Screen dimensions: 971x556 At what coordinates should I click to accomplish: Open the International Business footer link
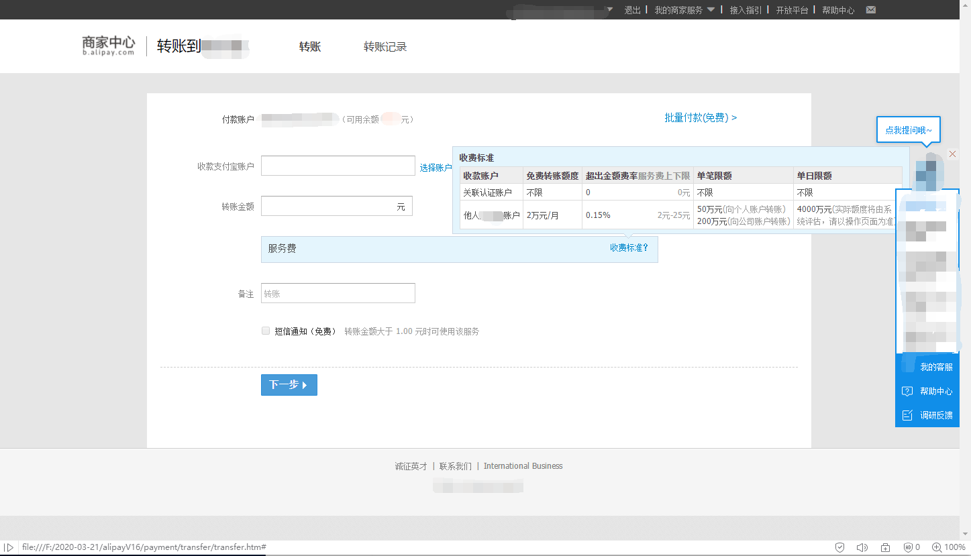tap(523, 466)
